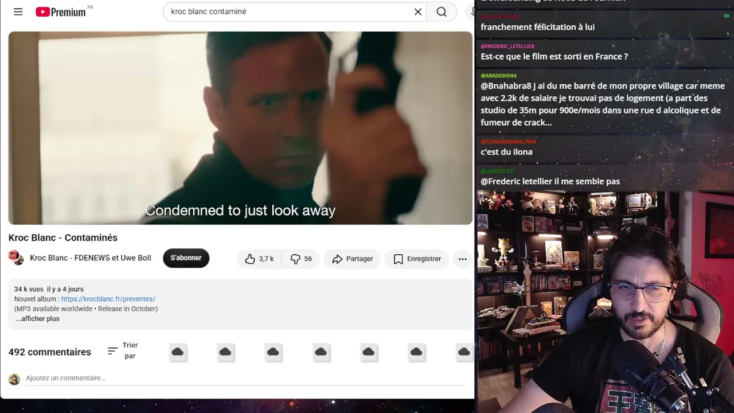Click '(MP3 available worldwide • Release in October)' text
This screenshot has width=734, height=413.
86,309
